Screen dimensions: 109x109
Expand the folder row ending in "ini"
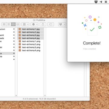(14, 47)
